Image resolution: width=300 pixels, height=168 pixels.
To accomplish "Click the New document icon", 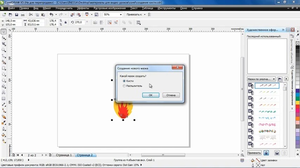I will coord(4,14).
